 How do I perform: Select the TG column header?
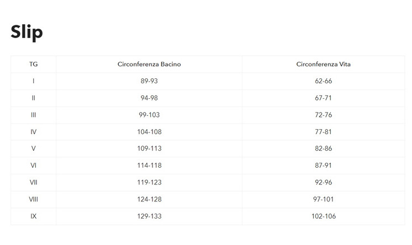(34, 64)
